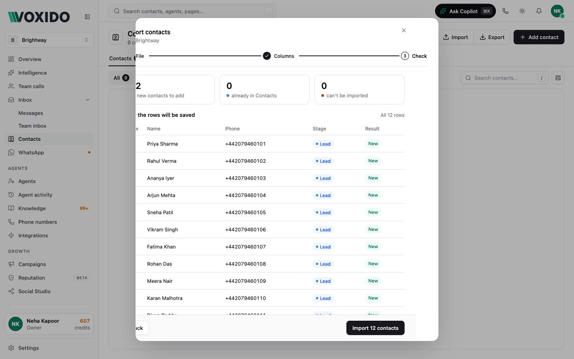Open Reputation beta in sidebar
The height and width of the screenshot is (359, 574).
pyautogui.click(x=49, y=278)
